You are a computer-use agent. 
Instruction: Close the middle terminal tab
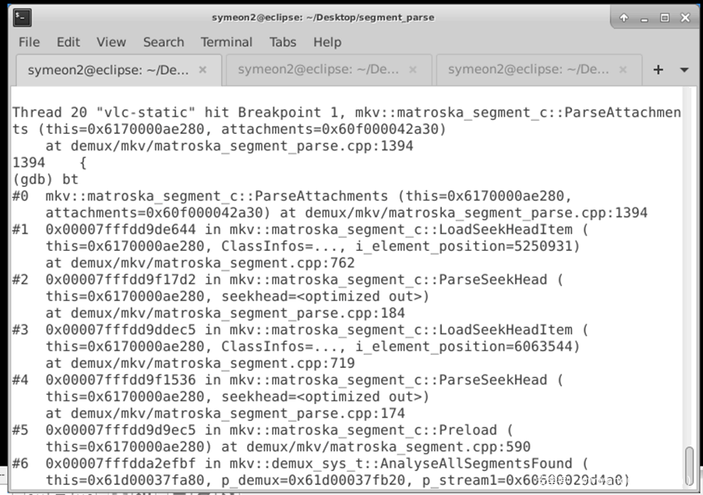pos(413,69)
